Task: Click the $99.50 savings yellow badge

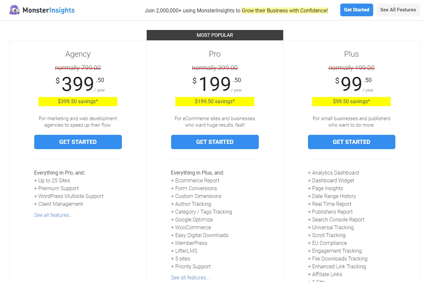Action: (x=351, y=102)
